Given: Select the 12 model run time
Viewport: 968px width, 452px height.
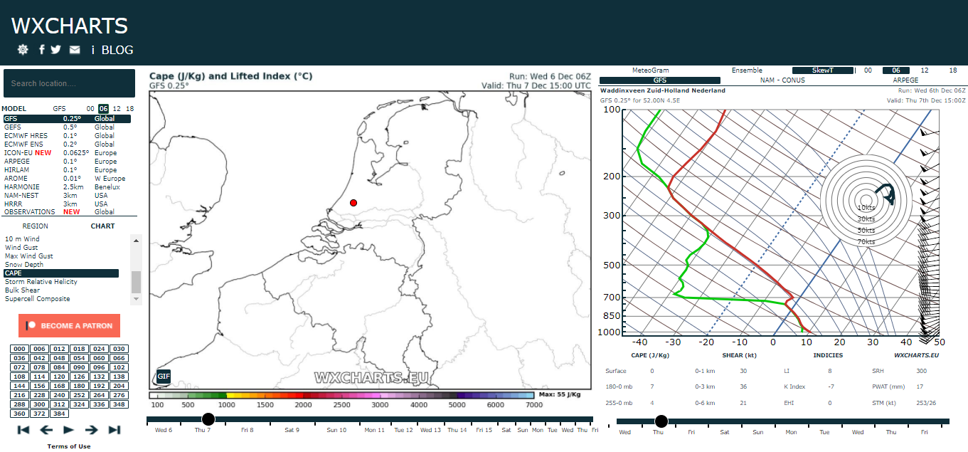Looking at the screenshot, I should pos(117,108).
